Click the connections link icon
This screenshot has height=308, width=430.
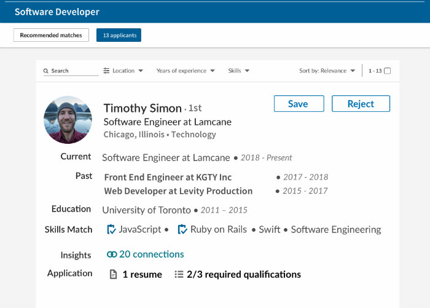(112, 255)
